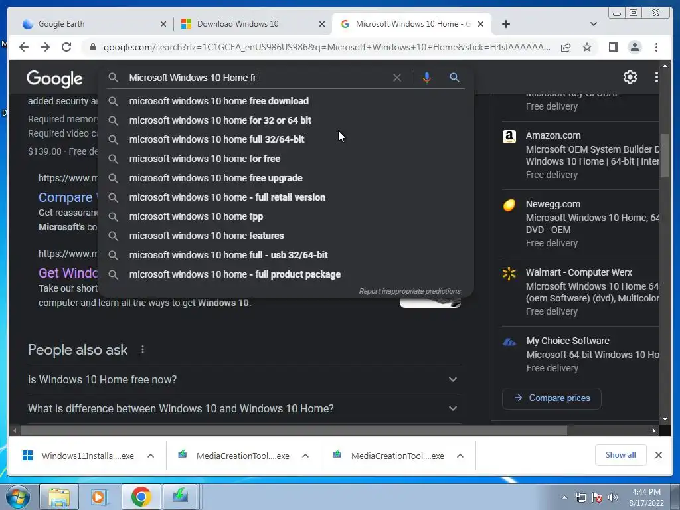Choose suggestion 'home fpp'
The image size is (680, 510).
click(286, 216)
